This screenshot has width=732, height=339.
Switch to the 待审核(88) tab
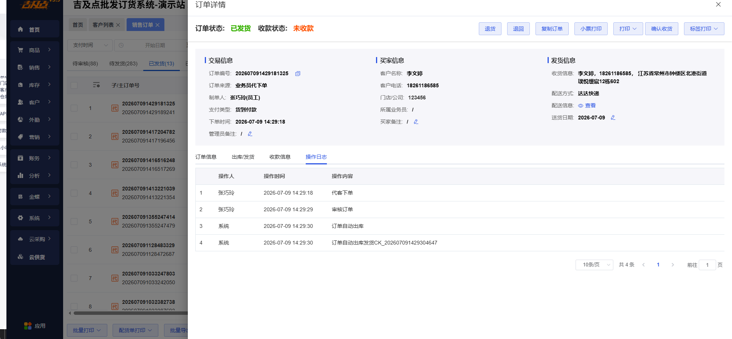85,63
